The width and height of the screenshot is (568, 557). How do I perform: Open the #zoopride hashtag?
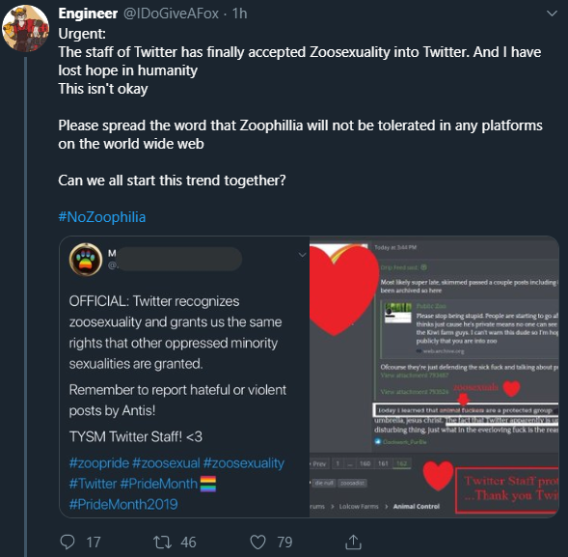pyautogui.click(x=99, y=463)
